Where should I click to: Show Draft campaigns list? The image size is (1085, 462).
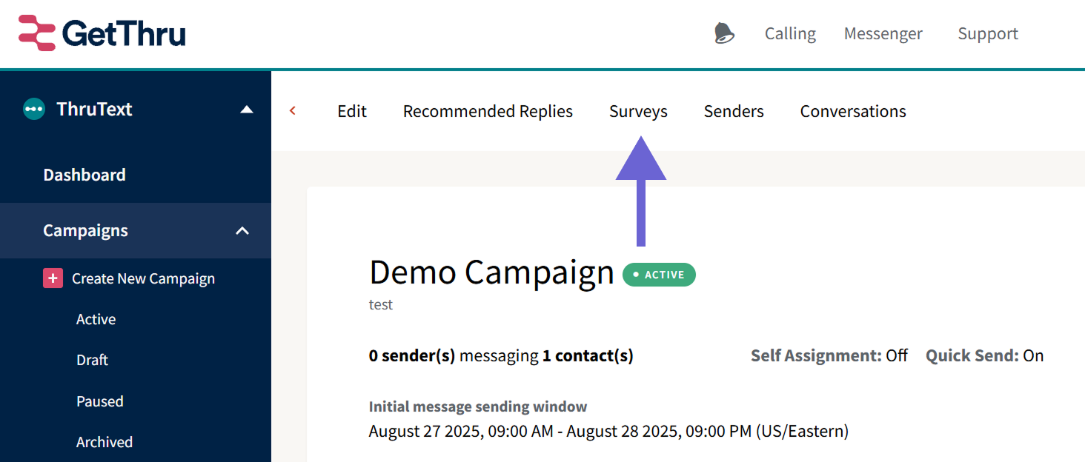pos(92,360)
